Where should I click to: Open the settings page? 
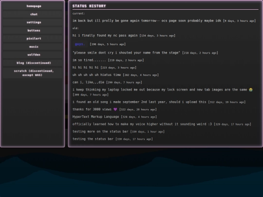33,22
